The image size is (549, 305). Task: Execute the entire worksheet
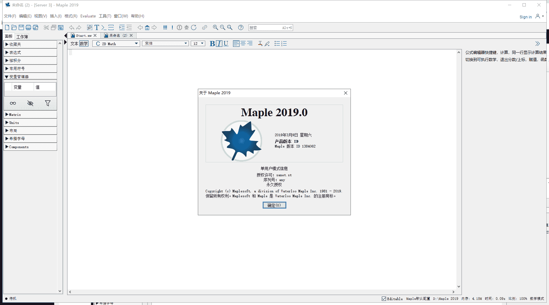(165, 27)
